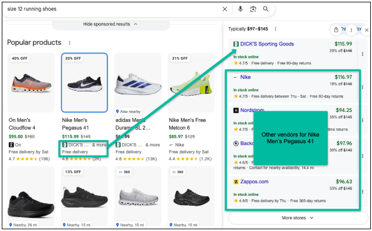Select the adidas Duramo SL shoe image
This screenshot has width=372, height=231.
[x=138, y=82]
